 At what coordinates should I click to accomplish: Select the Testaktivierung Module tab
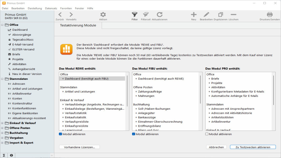[x=78, y=26]
